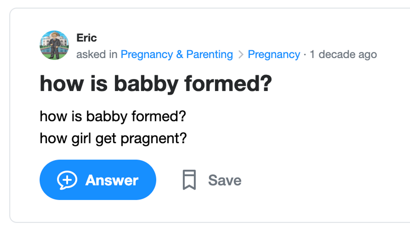Click the speech bubble plus icon
This screenshot has height=230, width=410.
67,180
